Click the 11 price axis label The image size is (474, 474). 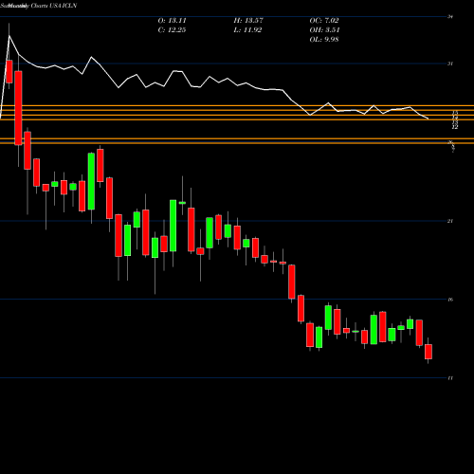point(450,378)
